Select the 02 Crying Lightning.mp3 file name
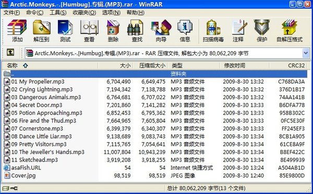Screen dimensions: 313x194 tap(42, 89)
